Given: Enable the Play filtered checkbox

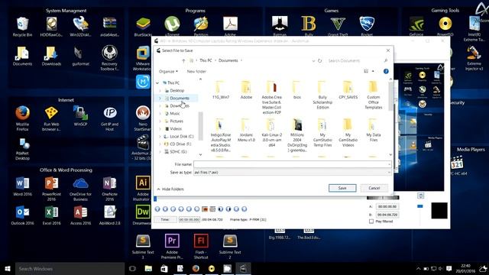Looking at the screenshot, I should click(371, 222).
